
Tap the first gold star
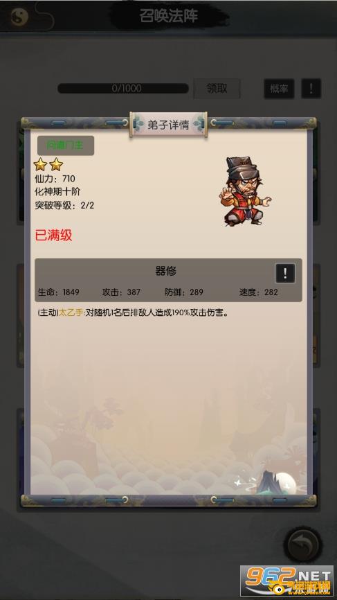[40, 164]
